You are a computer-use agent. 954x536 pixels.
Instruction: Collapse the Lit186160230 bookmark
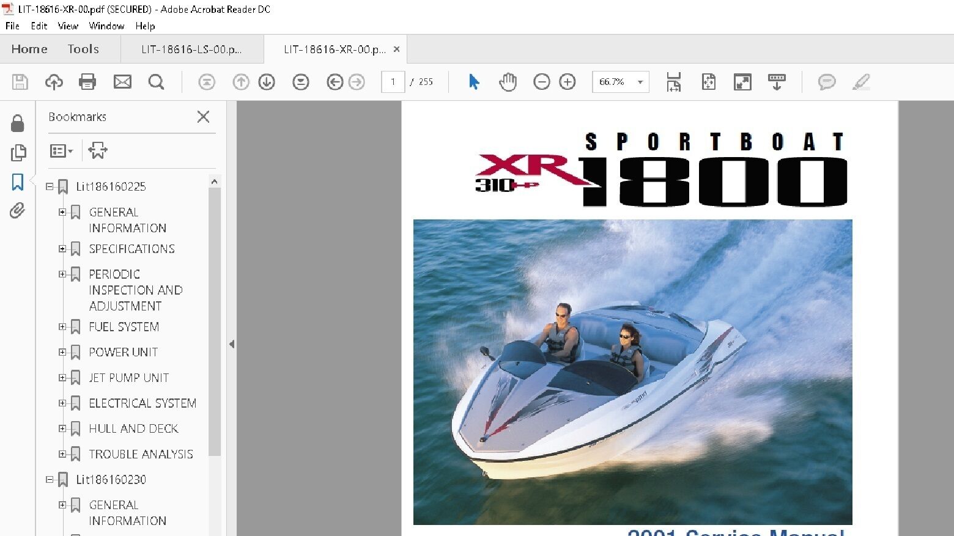[x=50, y=480]
